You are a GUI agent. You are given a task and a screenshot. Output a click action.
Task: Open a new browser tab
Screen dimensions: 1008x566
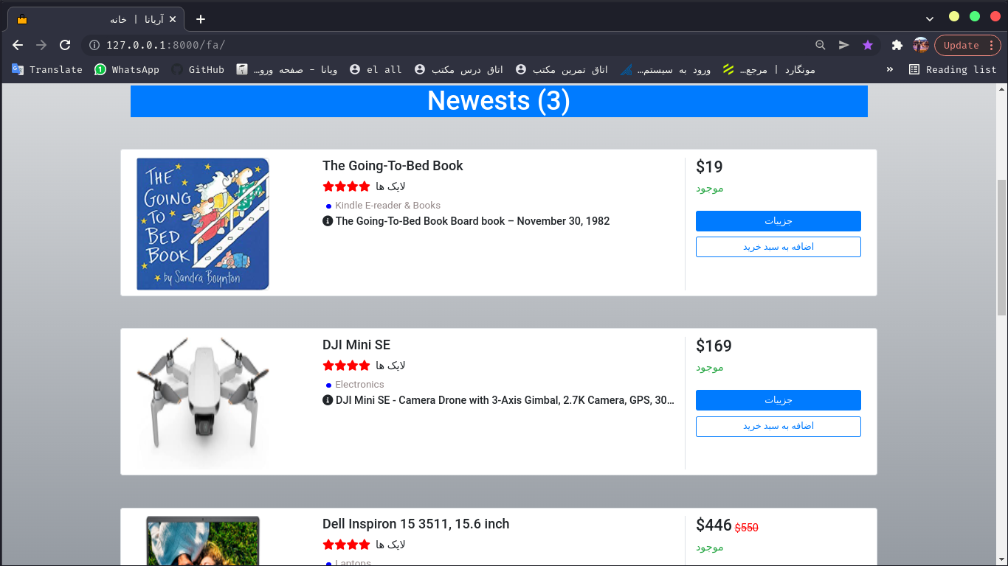click(x=201, y=19)
